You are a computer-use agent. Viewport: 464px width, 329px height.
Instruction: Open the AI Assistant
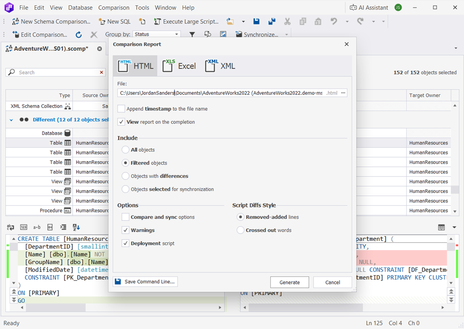(x=369, y=7)
